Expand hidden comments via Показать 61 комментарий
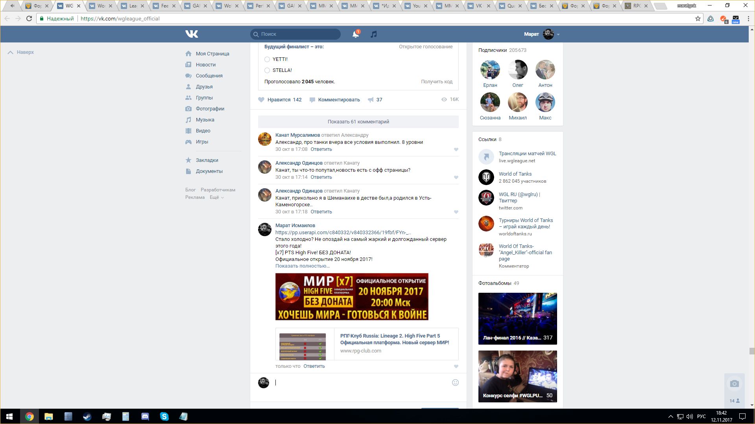 pos(358,122)
